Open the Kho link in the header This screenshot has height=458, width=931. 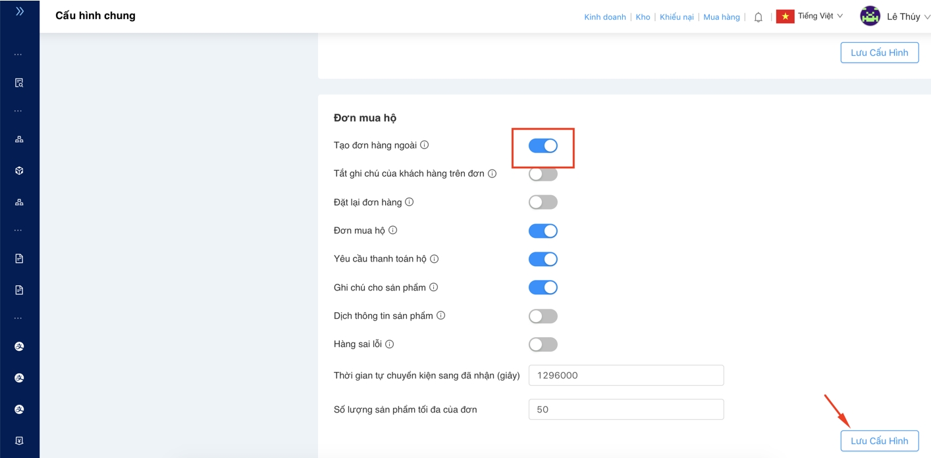point(643,17)
